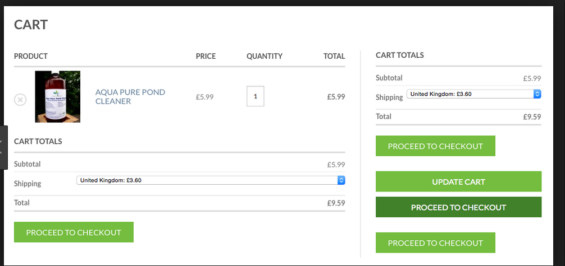
Task: Remove Aqua Pure Pond Cleaner from cart
Action: [x=20, y=100]
